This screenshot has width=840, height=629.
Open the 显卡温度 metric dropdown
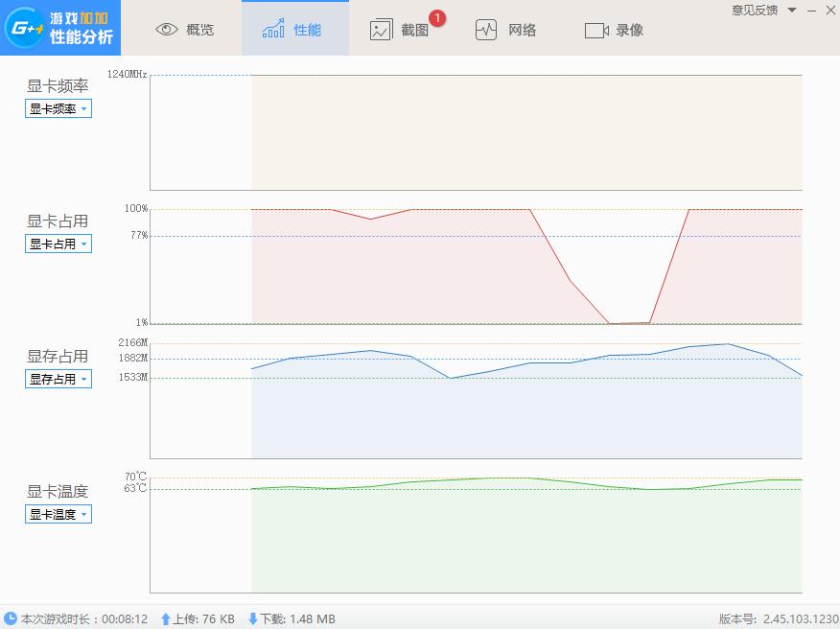click(x=58, y=514)
